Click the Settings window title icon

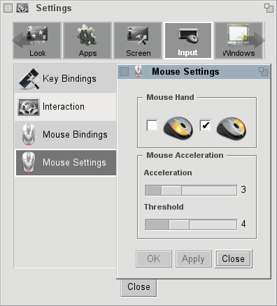point(22,8)
